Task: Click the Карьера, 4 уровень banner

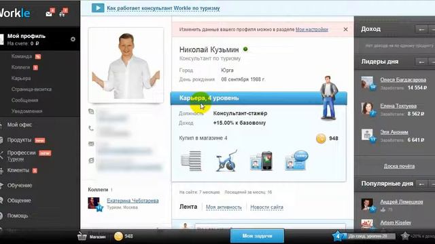Action: coord(258,98)
